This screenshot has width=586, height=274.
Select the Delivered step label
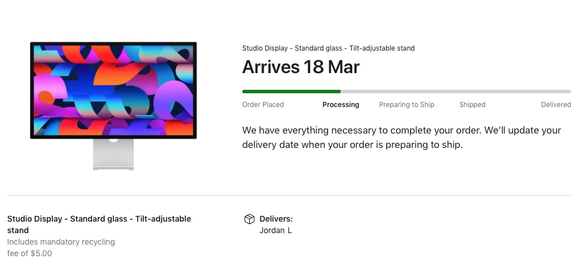coord(555,105)
